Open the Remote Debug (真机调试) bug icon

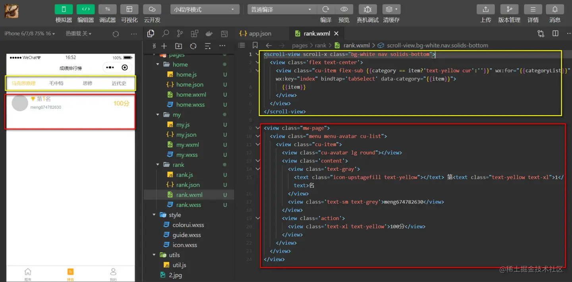click(x=367, y=10)
